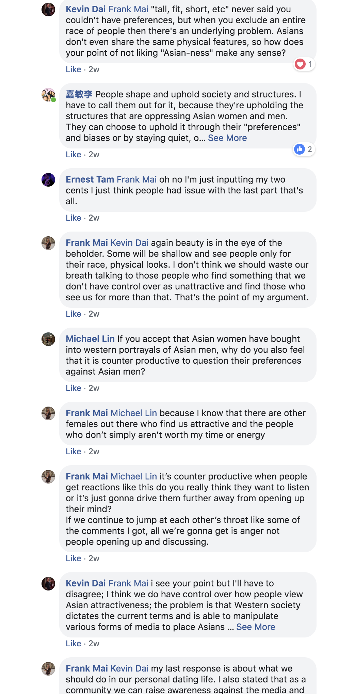Image resolution: width=339 pixels, height=694 pixels.
Task: Open the heart reaction on Kevin Dai's comment
Action: (304, 64)
